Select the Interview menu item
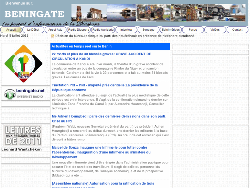The image size is (250, 188). pos(126,30)
